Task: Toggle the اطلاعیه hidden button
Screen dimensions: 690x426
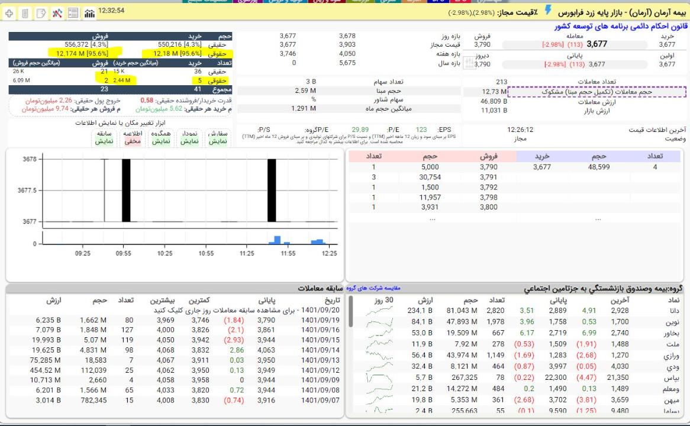Action: (x=133, y=138)
